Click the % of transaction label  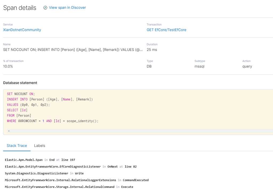point(13,61)
